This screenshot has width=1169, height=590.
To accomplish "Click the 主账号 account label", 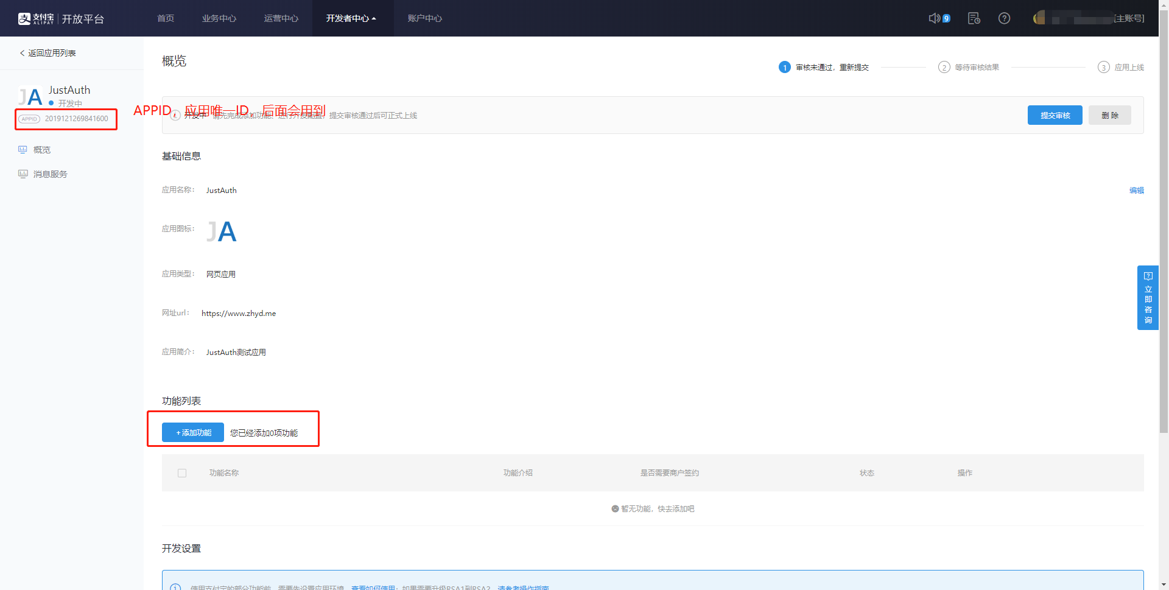I will (1129, 18).
